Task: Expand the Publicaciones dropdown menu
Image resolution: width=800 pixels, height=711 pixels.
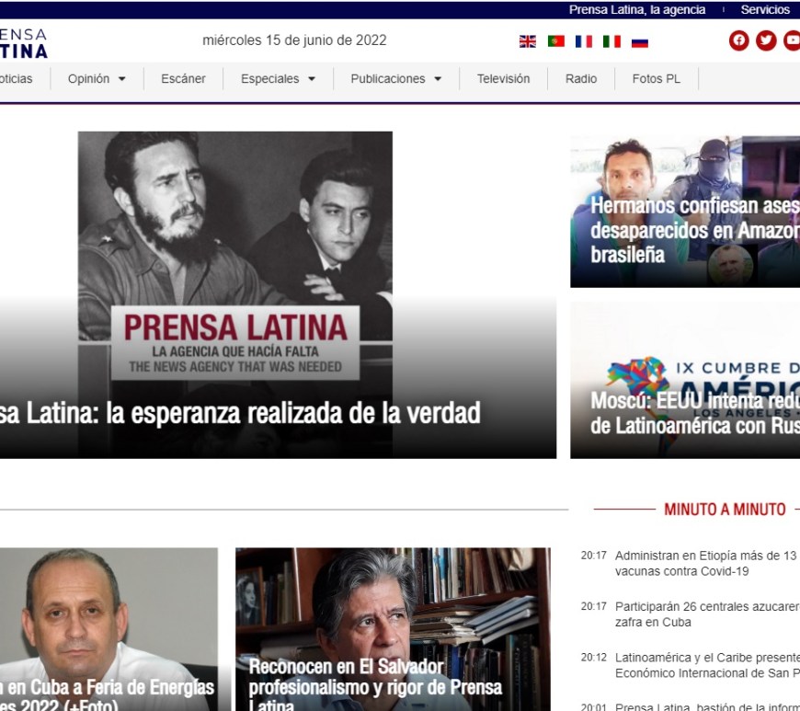Action: (394, 79)
